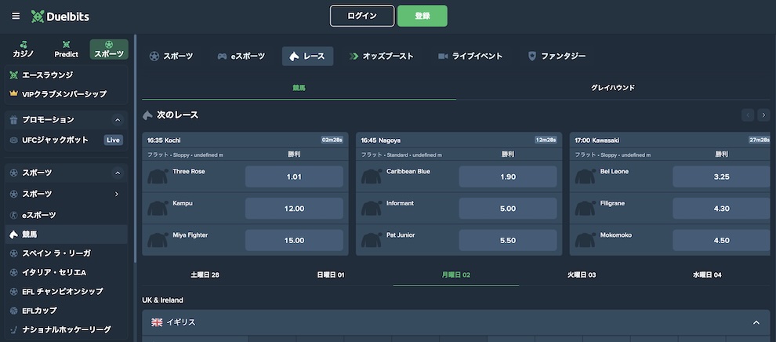The width and height of the screenshot is (776, 342).
Task: Open ナショナルホッケーリーグ in sidebar
Action: pos(67,329)
